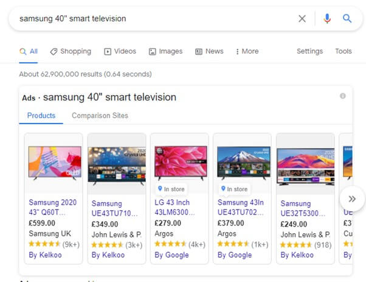Open Samsung 2020 43" Q60T link
366x282 pixels.
click(x=53, y=207)
